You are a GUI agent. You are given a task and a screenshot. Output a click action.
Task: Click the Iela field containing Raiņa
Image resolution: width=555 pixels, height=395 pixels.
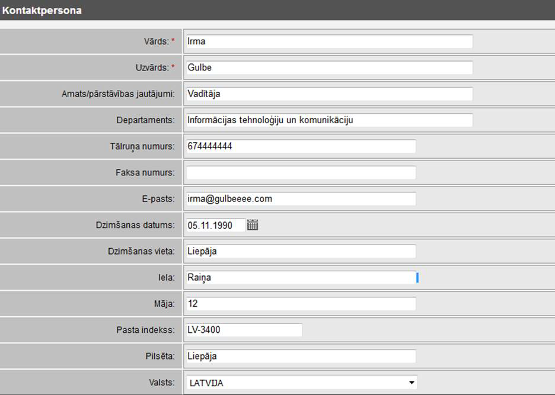pyautogui.click(x=301, y=277)
